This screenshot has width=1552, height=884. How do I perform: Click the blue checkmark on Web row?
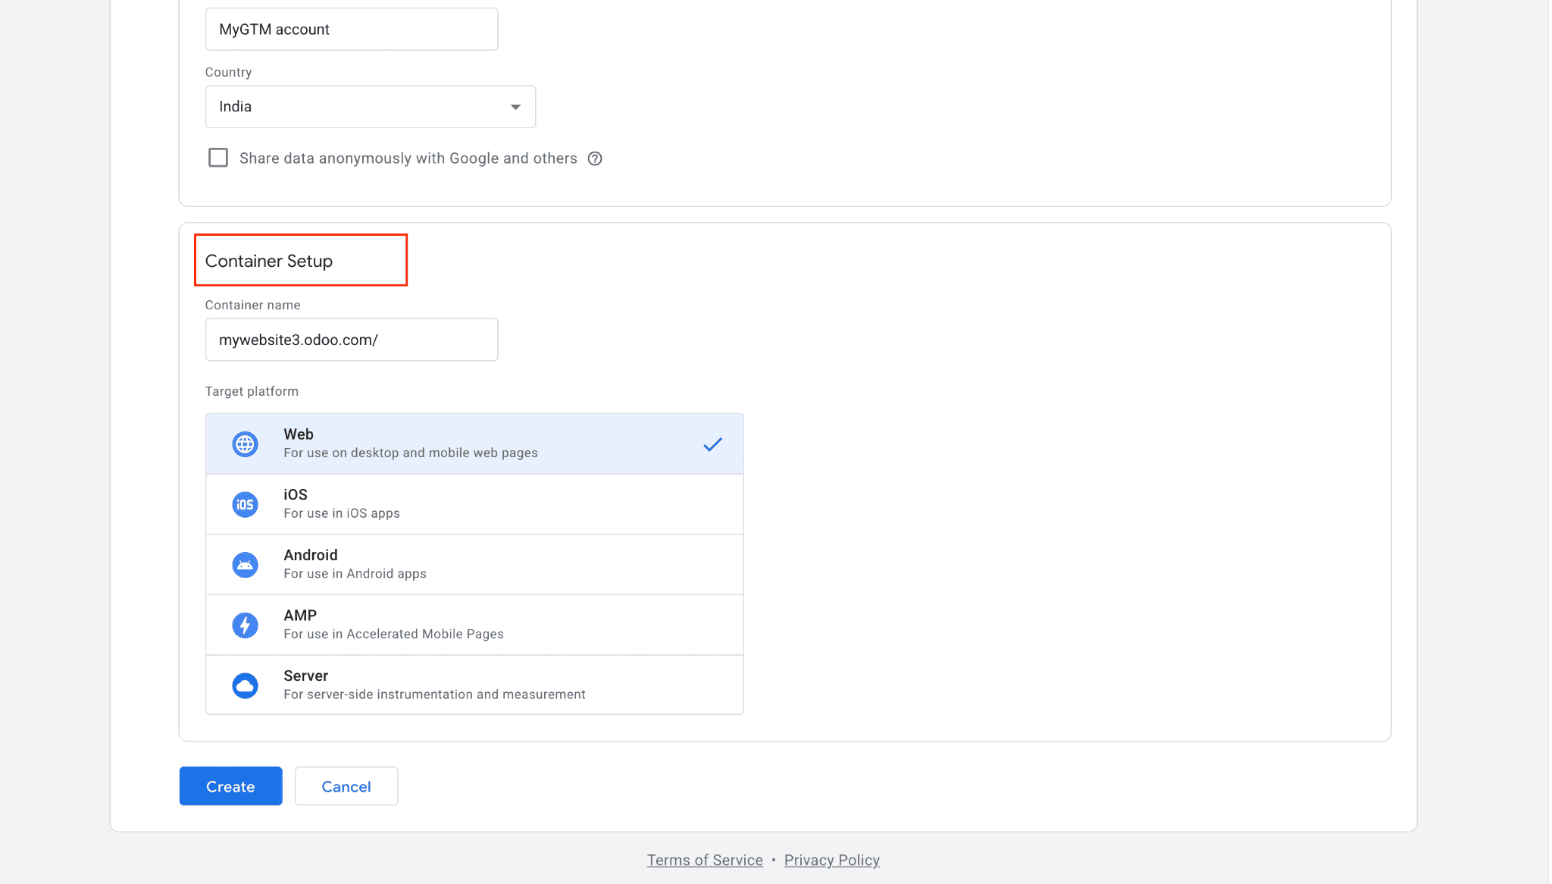click(x=712, y=444)
